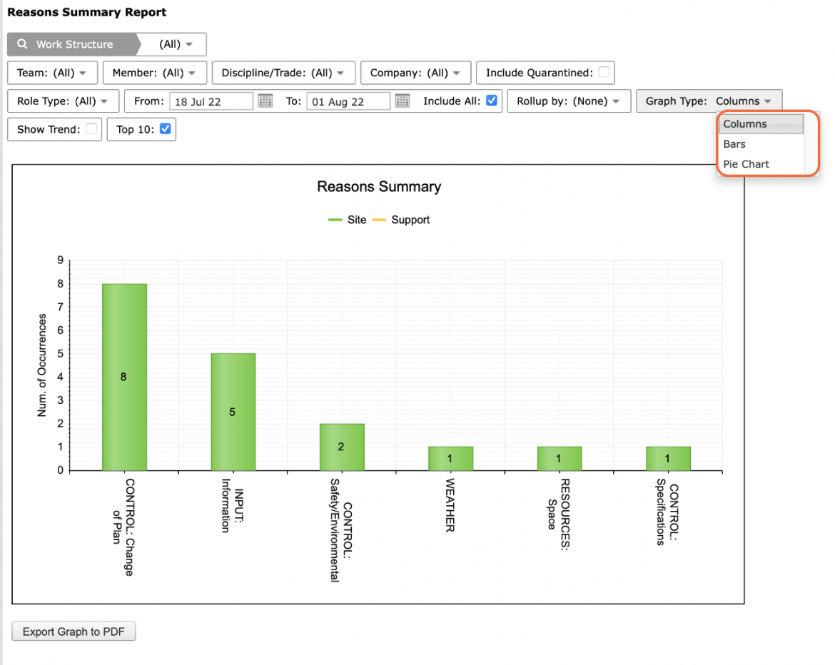Viewport: 835px width, 665px height.
Task: Click the Work Structure search magnifier icon
Action: [22, 44]
